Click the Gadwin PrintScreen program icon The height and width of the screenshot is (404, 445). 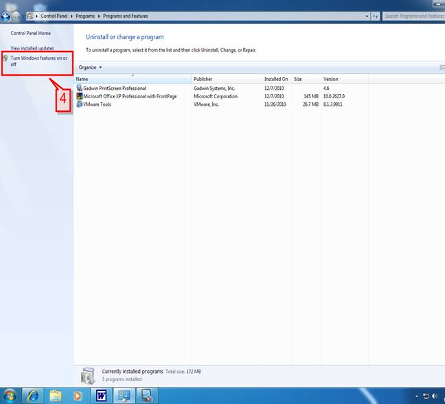[79, 88]
